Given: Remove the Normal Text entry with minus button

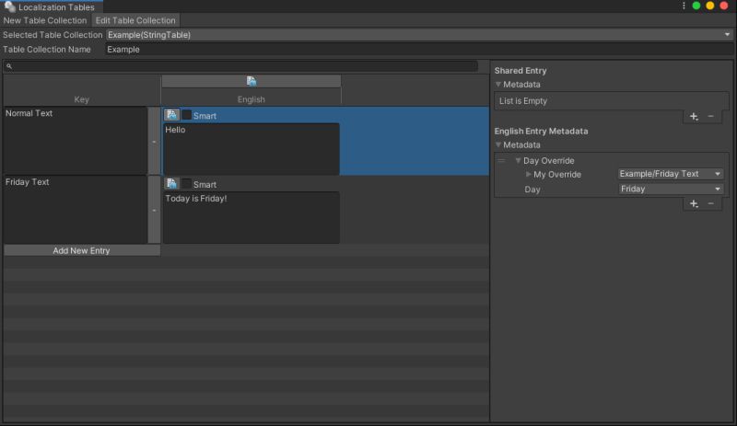Looking at the screenshot, I should [154, 142].
